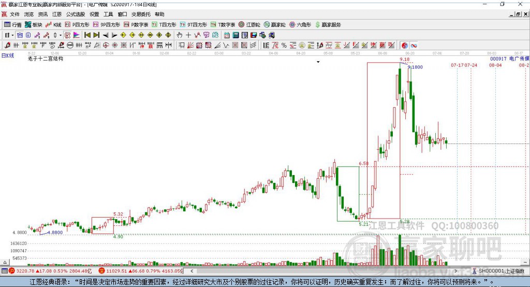Click the floppy disk save icon
This screenshot has height=287, width=530.
pyautogui.click(x=254, y=35)
